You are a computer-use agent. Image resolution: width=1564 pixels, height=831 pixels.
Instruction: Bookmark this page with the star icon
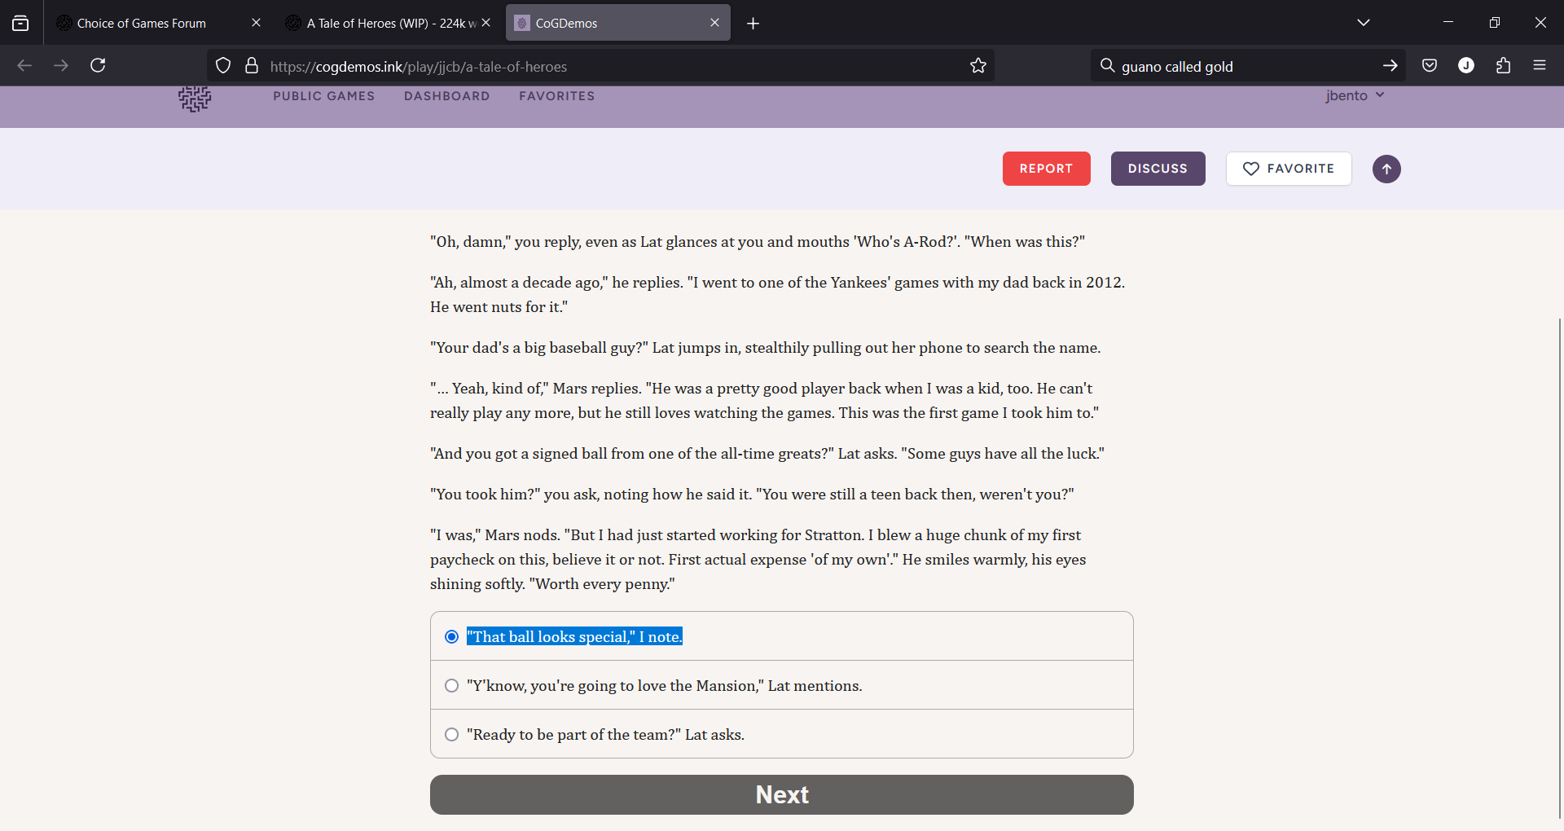978,66
